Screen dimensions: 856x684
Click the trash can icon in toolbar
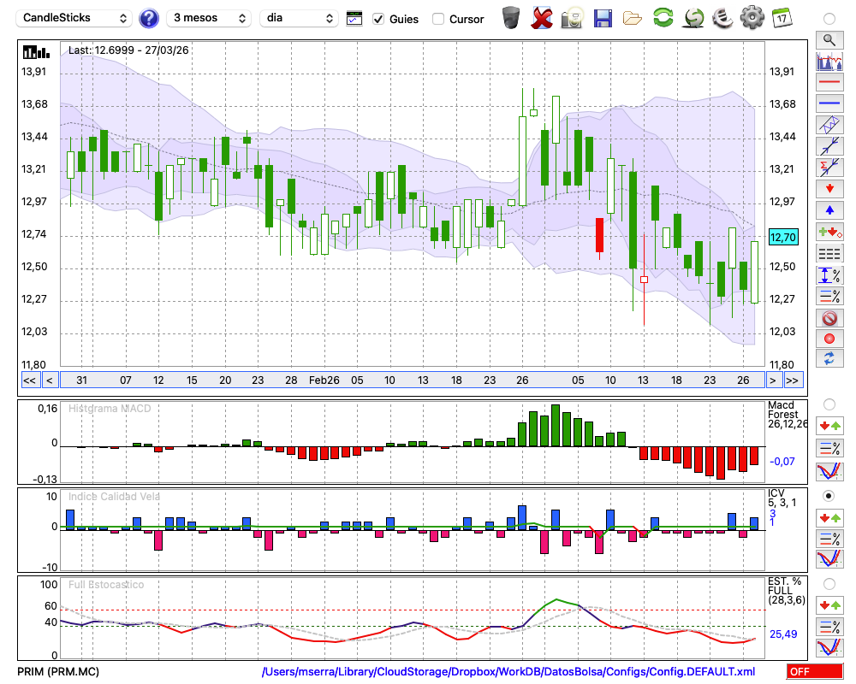click(x=511, y=18)
